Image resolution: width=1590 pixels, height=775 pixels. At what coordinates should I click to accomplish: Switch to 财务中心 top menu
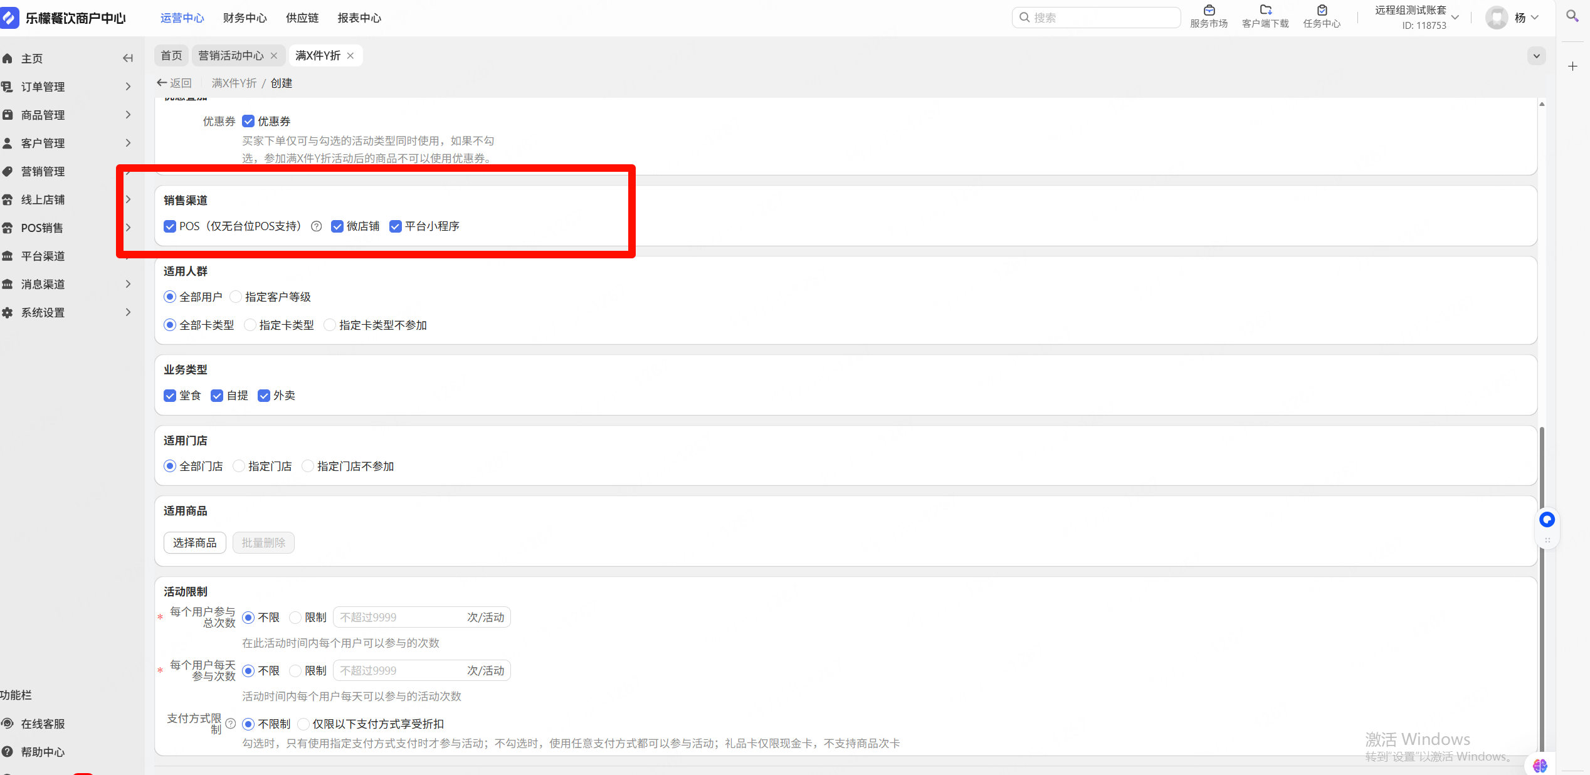tap(245, 18)
